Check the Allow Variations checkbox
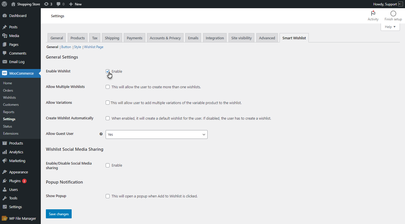This screenshot has height=224, width=405. [x=108, y=103]
